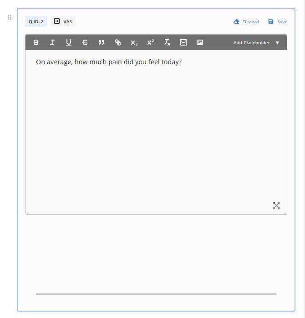The width and height of the screenshot is (305, 318).
Task: Toggle bold formatting in the editor
Action: [36, 42]
